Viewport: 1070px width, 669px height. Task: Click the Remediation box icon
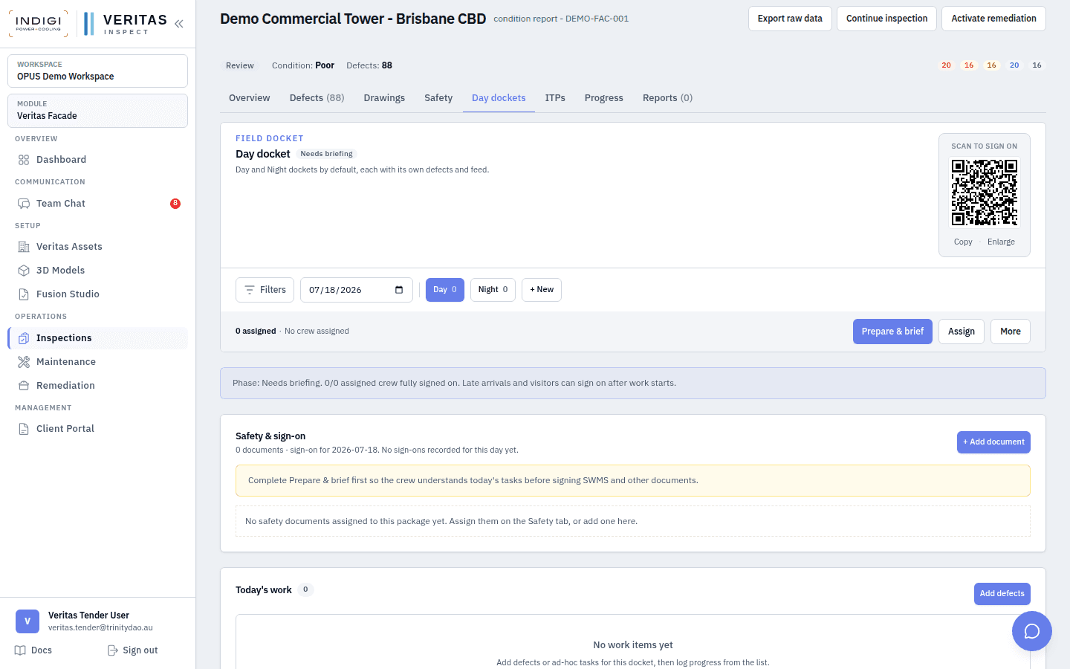(24, 386)
